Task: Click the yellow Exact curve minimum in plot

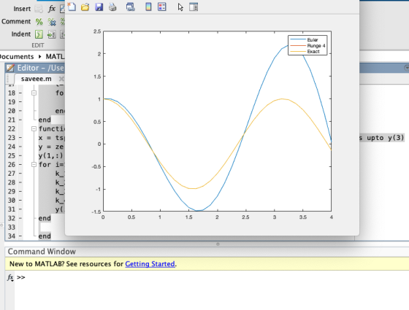Action: click(x=193, y=188)
